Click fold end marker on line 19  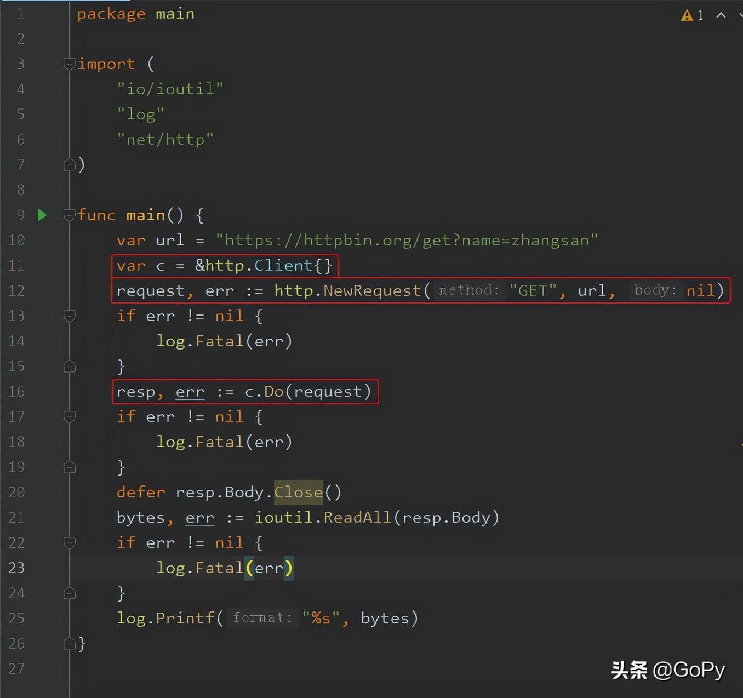69,467
